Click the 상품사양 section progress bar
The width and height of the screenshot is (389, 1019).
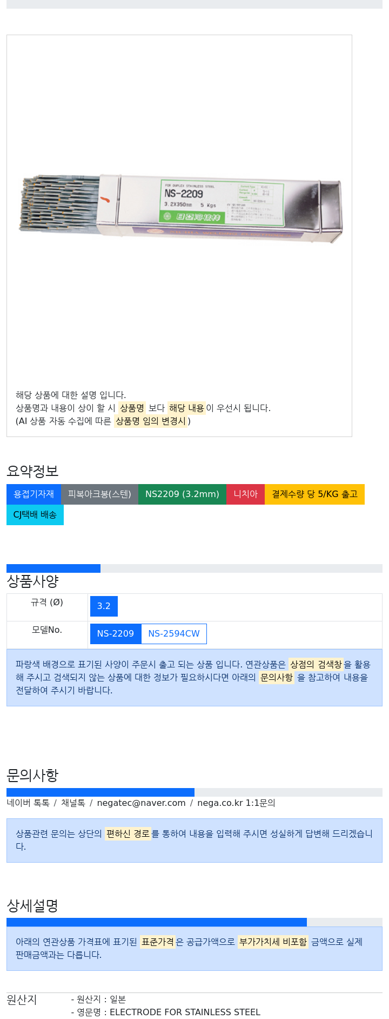coord(194,568)
